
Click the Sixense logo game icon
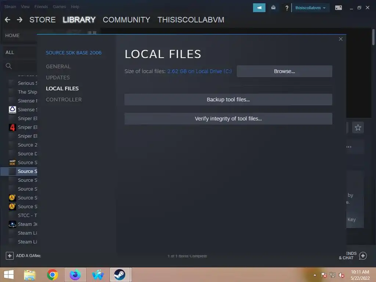[12, 109]
